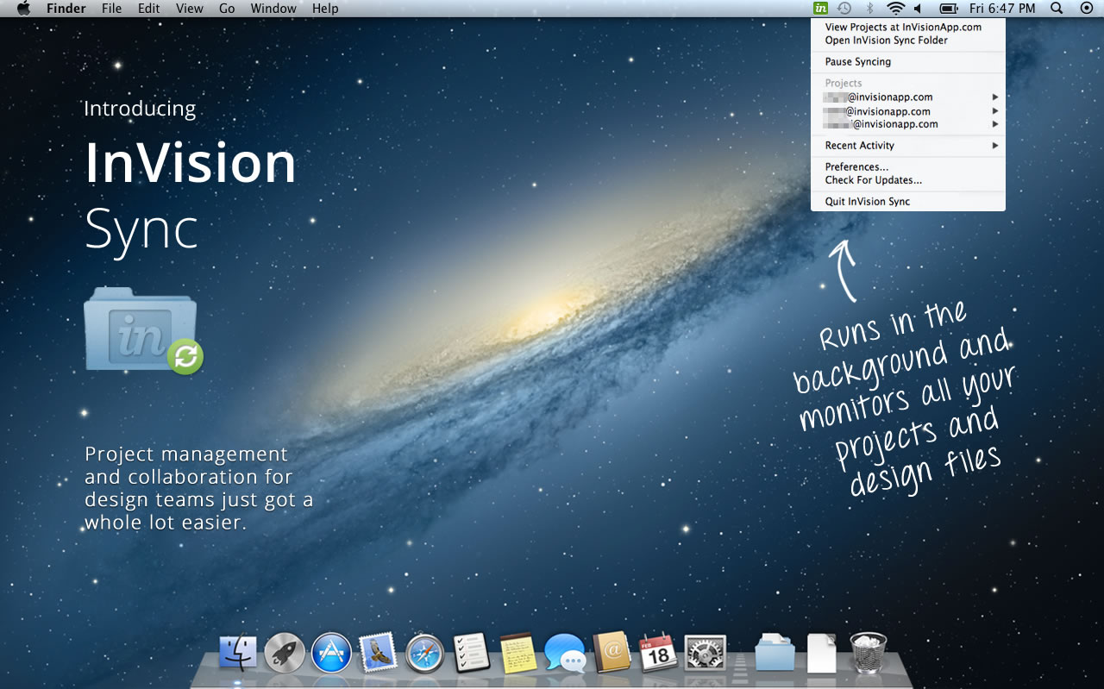Open the File menu

[111, 9]
